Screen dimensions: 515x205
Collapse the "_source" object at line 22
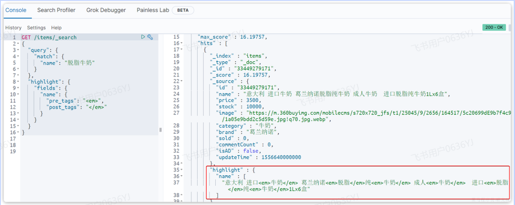181,81
